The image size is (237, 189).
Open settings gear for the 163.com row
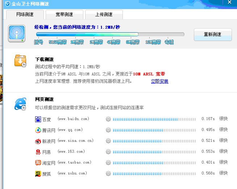coord(108,152)
